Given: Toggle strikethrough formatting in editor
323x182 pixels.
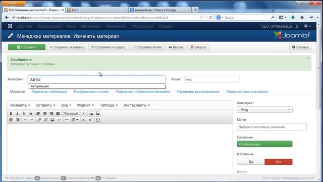Looking at the screenshot, I should tap(31, 113).
